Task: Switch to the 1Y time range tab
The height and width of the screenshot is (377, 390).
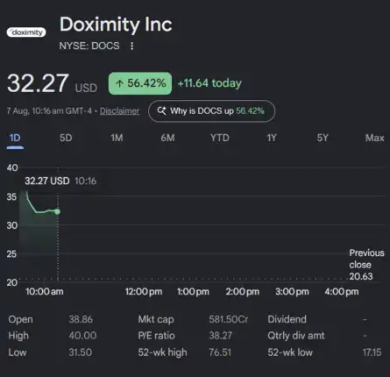Action: tap(272, 138)
